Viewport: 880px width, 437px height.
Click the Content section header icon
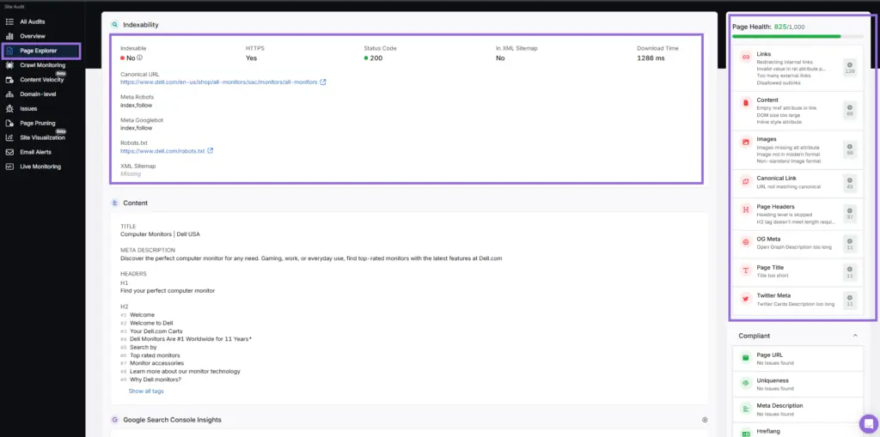coord(115,203)
